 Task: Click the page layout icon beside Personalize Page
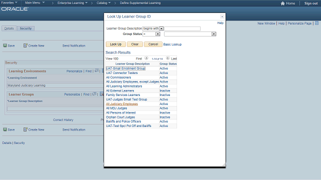316,23
